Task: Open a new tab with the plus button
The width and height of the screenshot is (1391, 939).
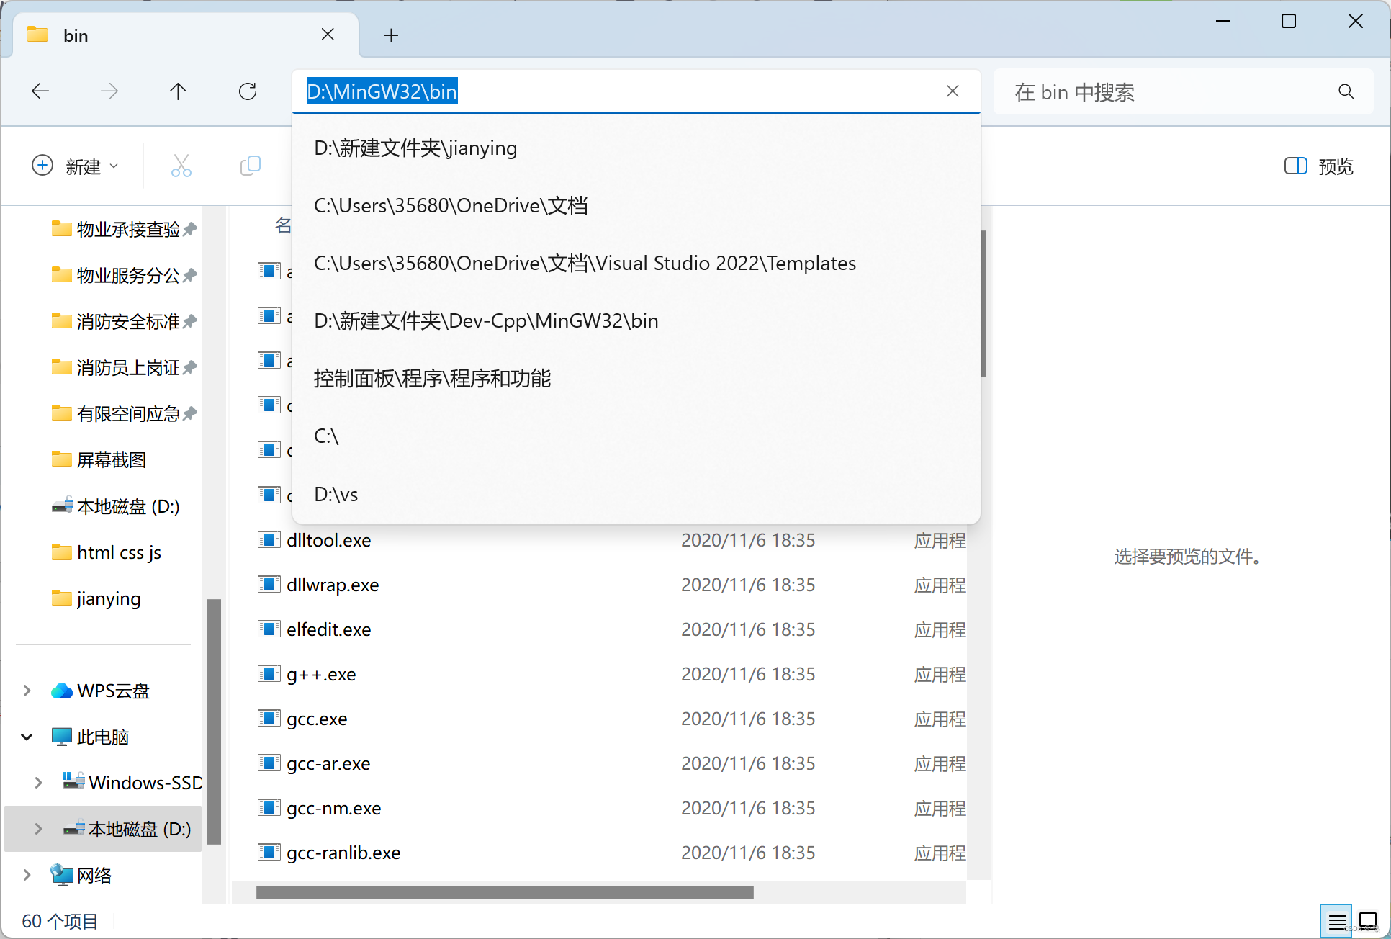Action: [x=391, y=35]
